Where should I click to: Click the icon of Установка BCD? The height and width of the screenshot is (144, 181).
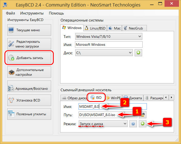[x=11, y=100]
